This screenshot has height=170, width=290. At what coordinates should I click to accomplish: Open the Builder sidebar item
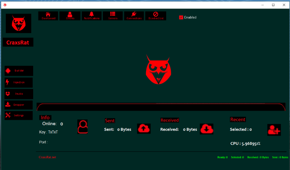tap(19, 71)
